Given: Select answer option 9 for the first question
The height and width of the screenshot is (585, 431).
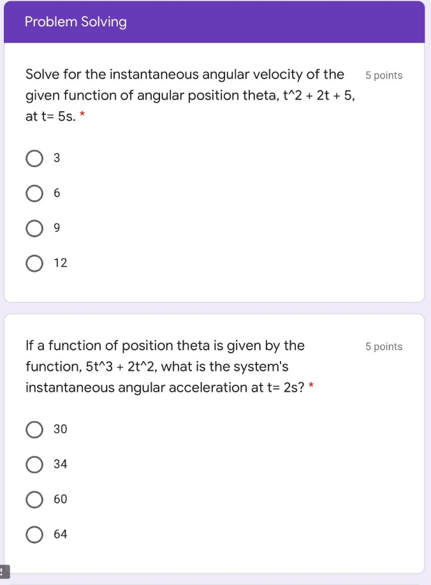Looking at the screenshot, I should (x=34, y=228).
